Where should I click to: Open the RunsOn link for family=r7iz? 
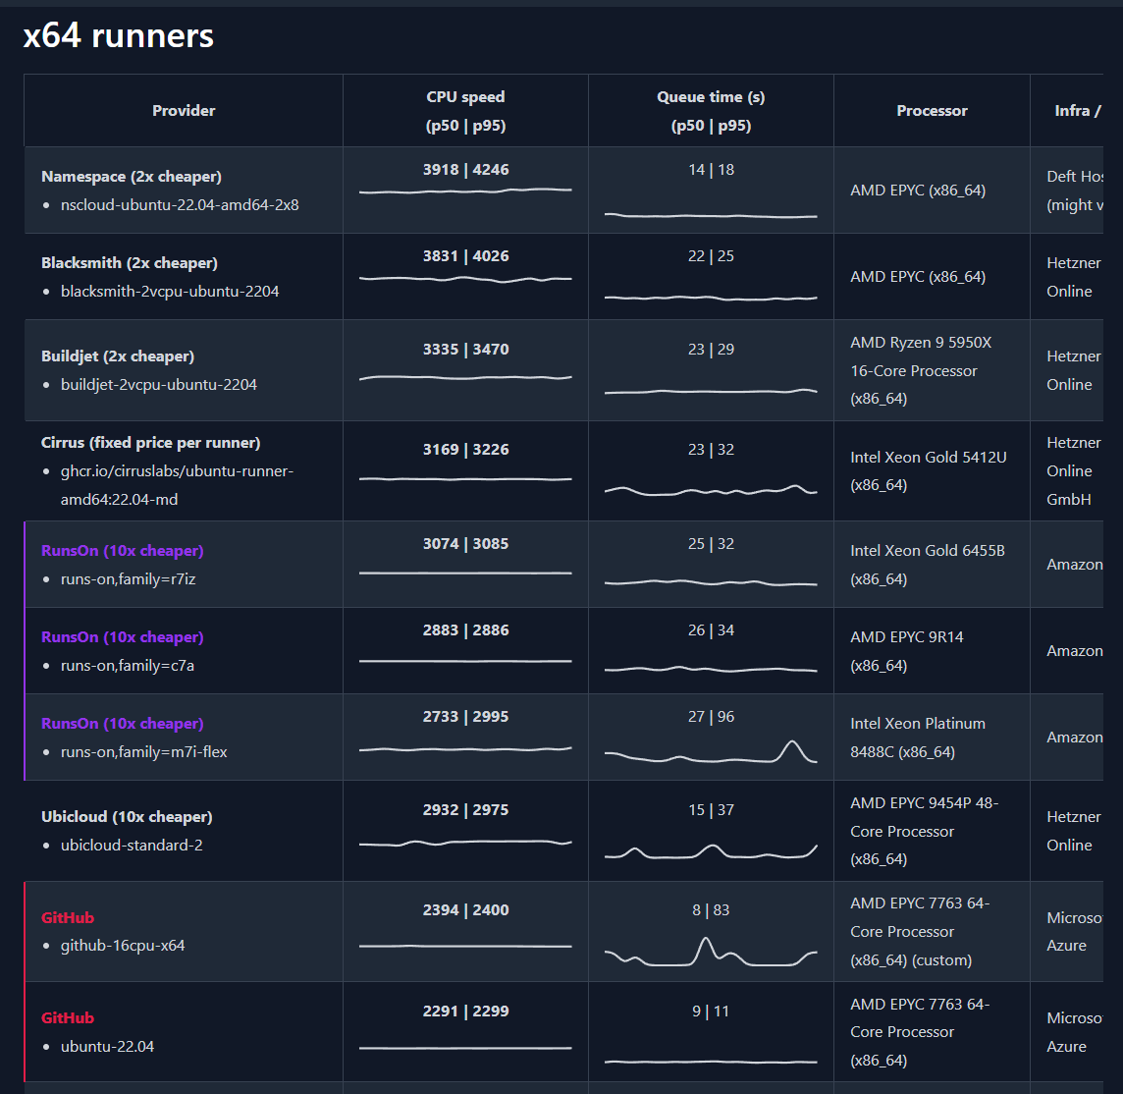pos(123,550)
